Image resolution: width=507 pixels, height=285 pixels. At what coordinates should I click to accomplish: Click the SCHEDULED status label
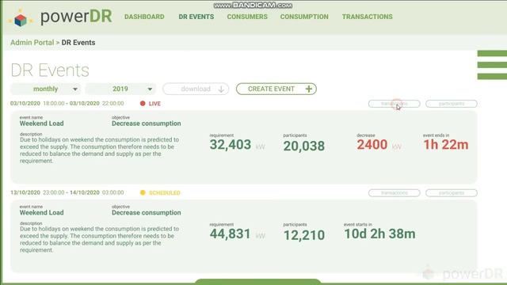[165, 193]
